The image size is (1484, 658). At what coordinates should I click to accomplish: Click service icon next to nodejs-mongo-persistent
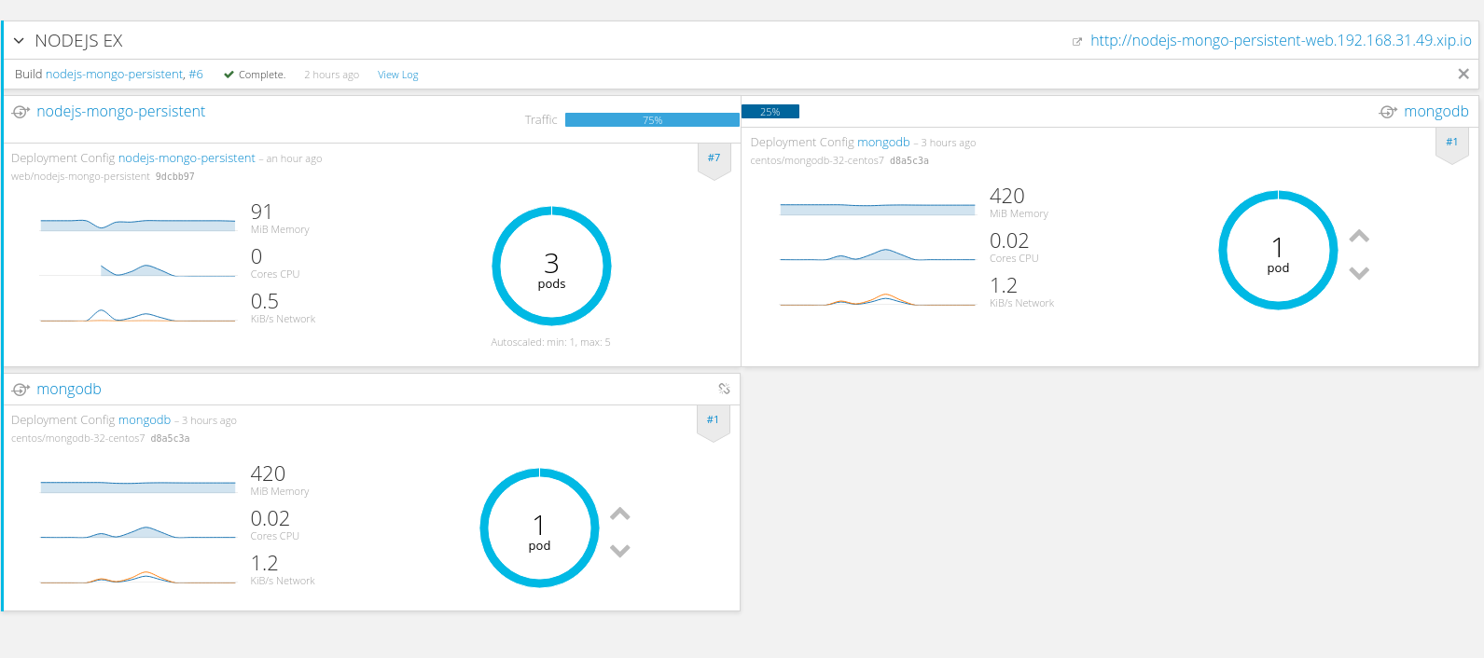[21, 112]
